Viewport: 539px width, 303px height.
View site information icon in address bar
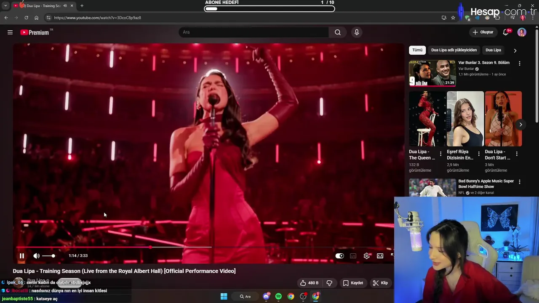click(x=48, y=18)
